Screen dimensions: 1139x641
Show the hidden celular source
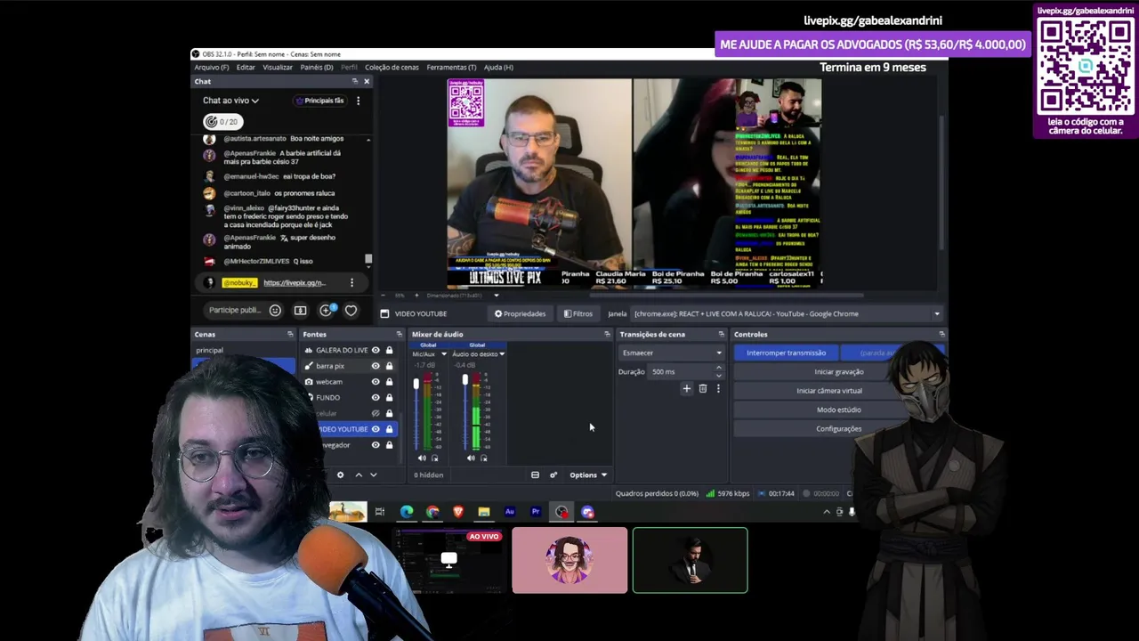[x=376, y=413]
